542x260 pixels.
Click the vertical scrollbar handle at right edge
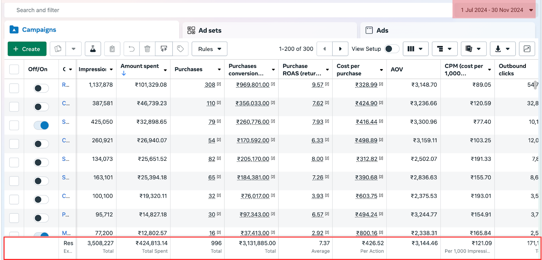(x=535, y=85)
